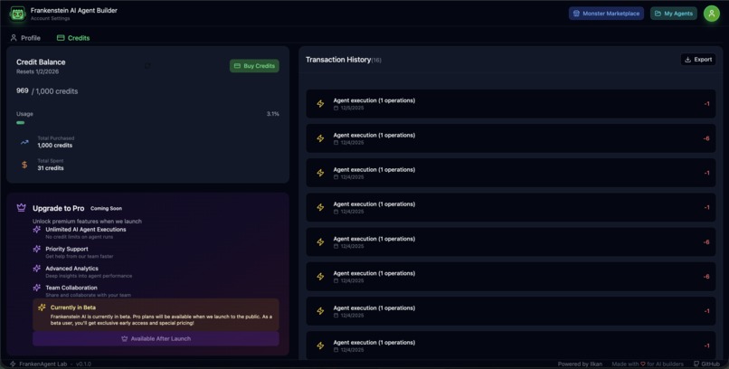Click the lightning icon beside FrankenAgent Lab footer
729x369 pixels.
[13, 364]
